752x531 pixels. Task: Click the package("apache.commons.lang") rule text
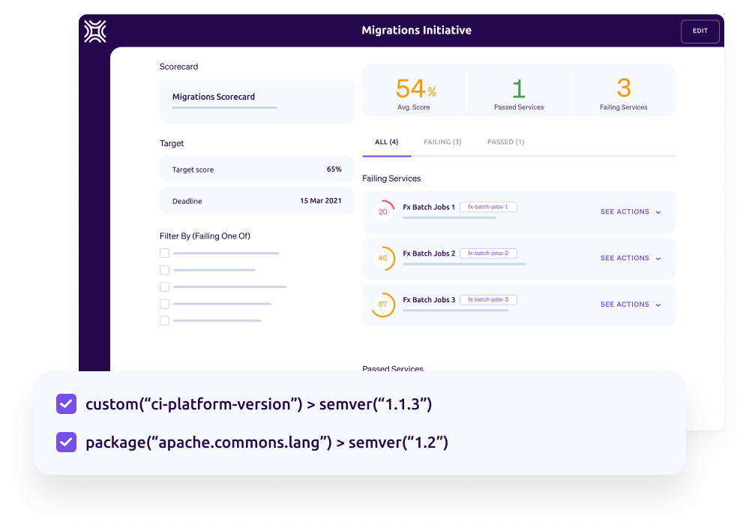tap(267, 442)
